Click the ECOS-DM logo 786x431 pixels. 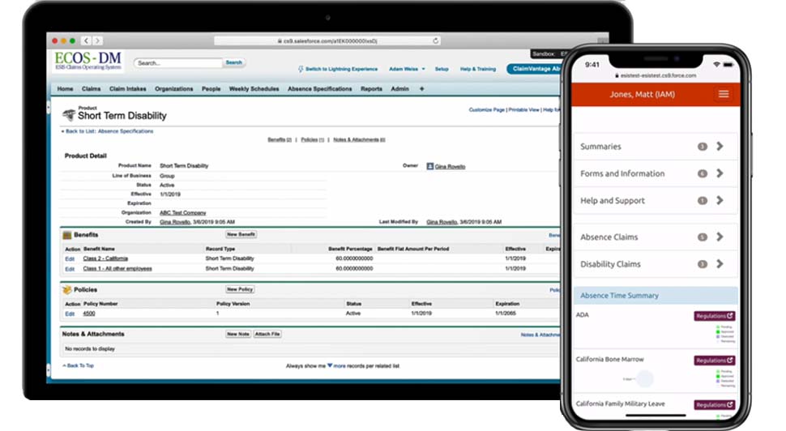coord(88,60)
